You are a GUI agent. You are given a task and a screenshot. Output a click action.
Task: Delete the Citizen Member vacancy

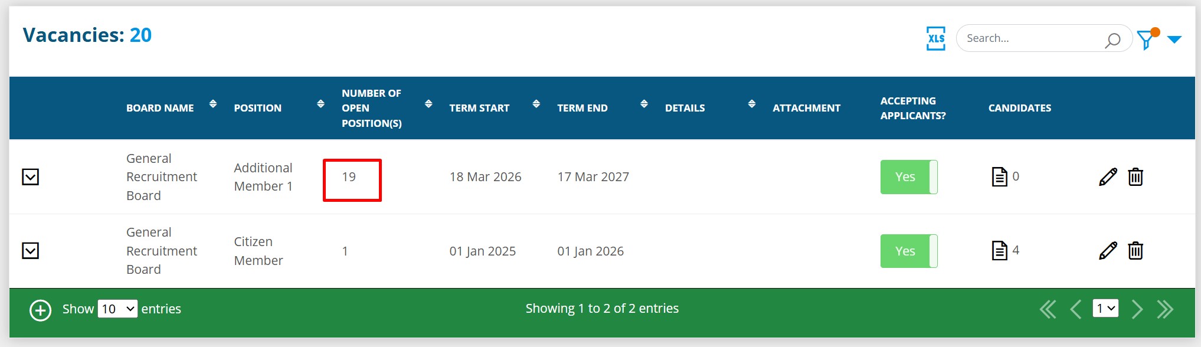point(1135,251)
